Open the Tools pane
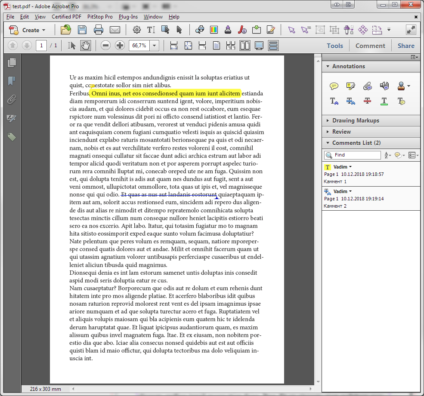This screenshot has height=396, width=424. point(335,46)
